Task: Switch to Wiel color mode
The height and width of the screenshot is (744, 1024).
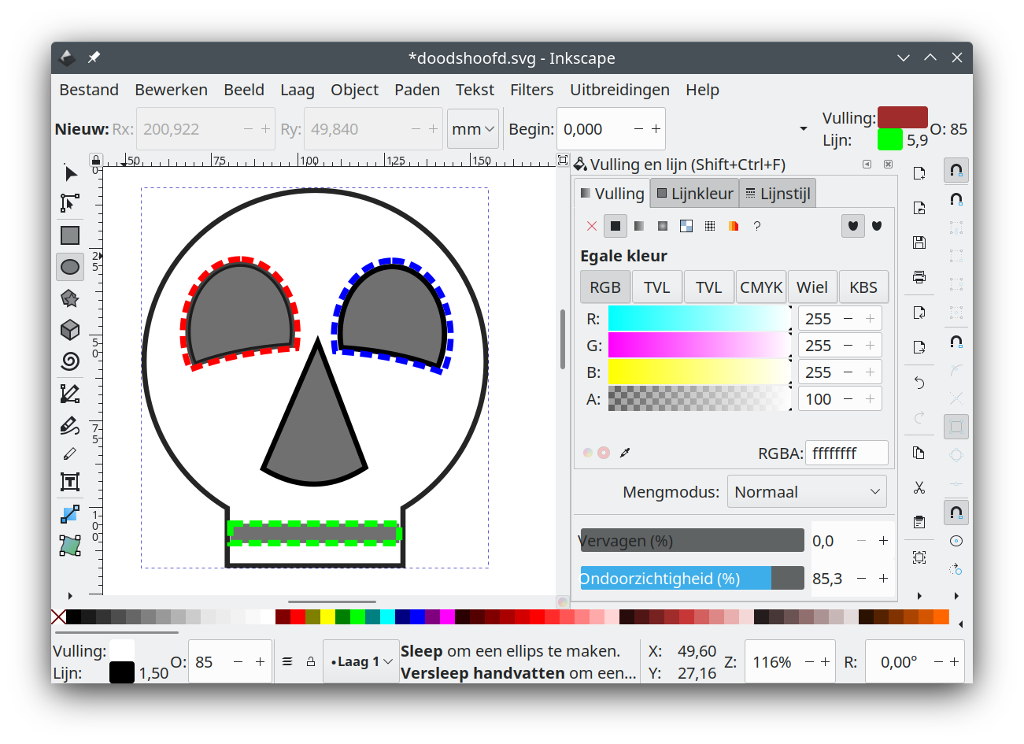Action: click(x=812, y=287)
